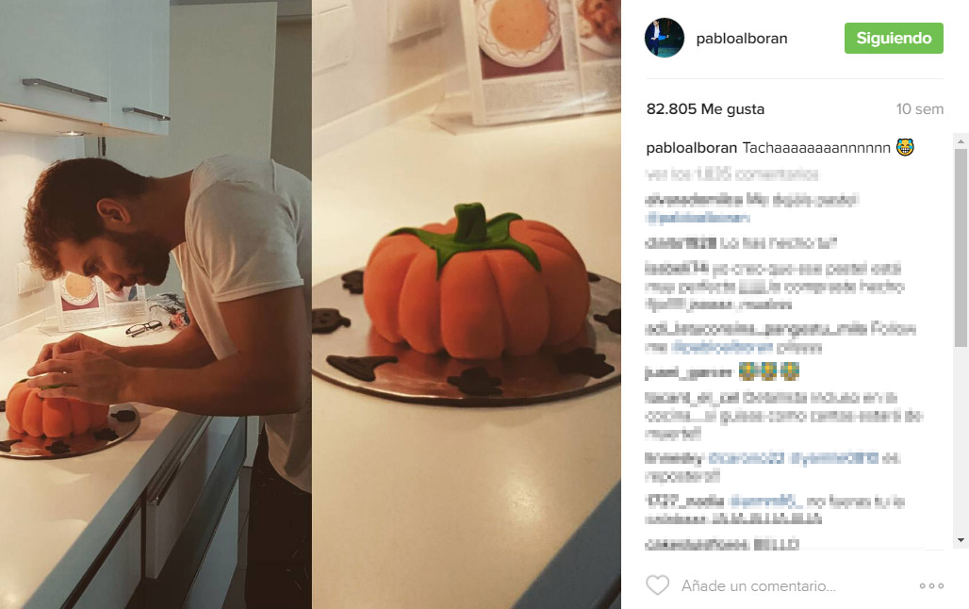Viewport: 969px width, 609px height.
Task: Click the blue mention in Follow comment
Action: click(722, 348)
